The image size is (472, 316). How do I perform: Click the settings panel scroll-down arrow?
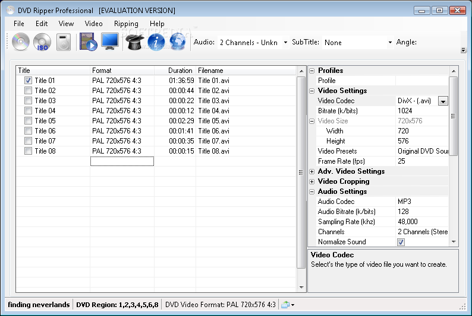point(454,242)
